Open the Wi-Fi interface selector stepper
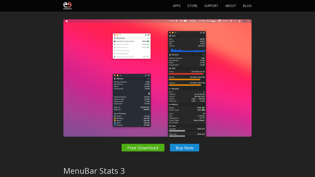 pyautogui.click(x=204, y=92)
